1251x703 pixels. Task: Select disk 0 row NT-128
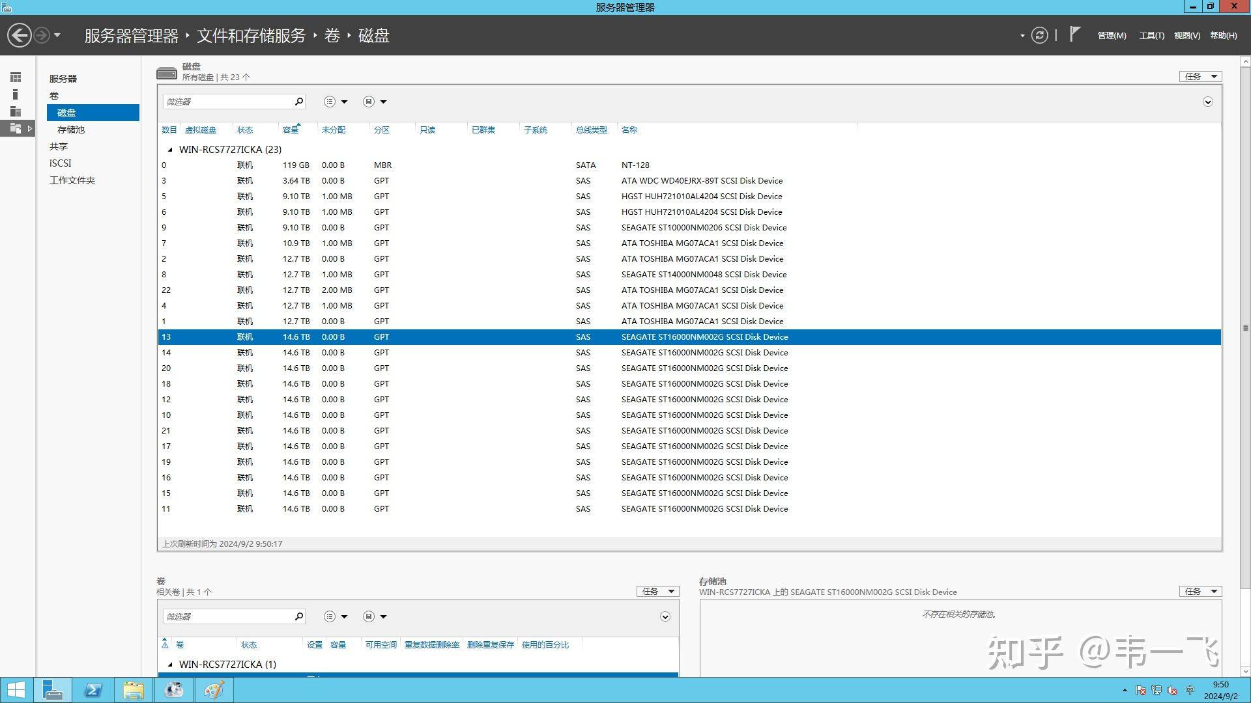coord(689,165)
